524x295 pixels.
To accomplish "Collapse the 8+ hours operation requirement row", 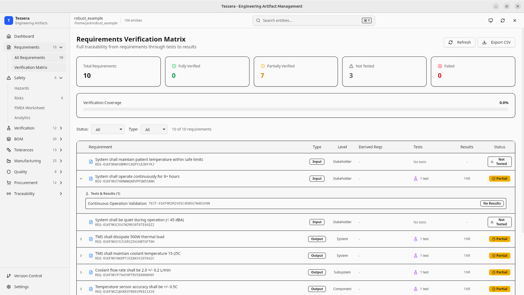I will click(x=81, y=178).
